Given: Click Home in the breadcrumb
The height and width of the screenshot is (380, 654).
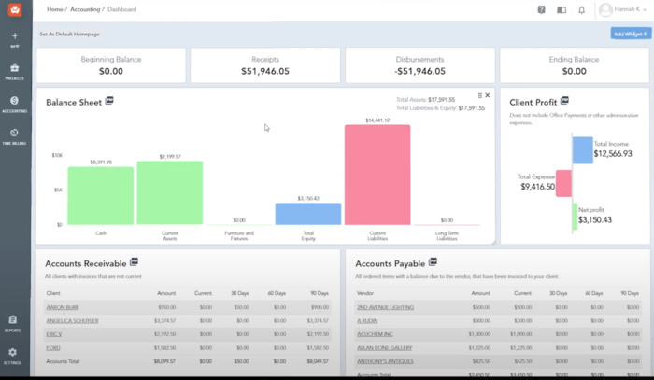Looking at the screenshot, I should click(55, 9).
